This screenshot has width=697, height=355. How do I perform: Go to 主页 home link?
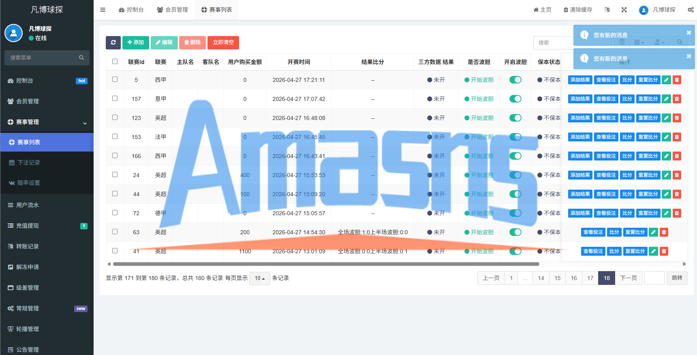point(542,10)
